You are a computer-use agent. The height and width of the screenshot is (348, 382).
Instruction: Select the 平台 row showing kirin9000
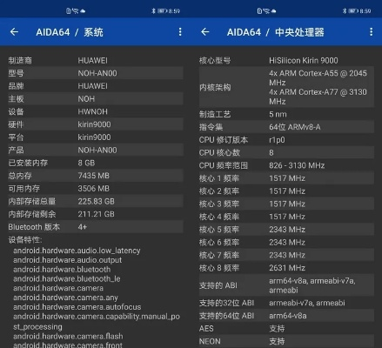pyautogui.click(x=96, y=137)
